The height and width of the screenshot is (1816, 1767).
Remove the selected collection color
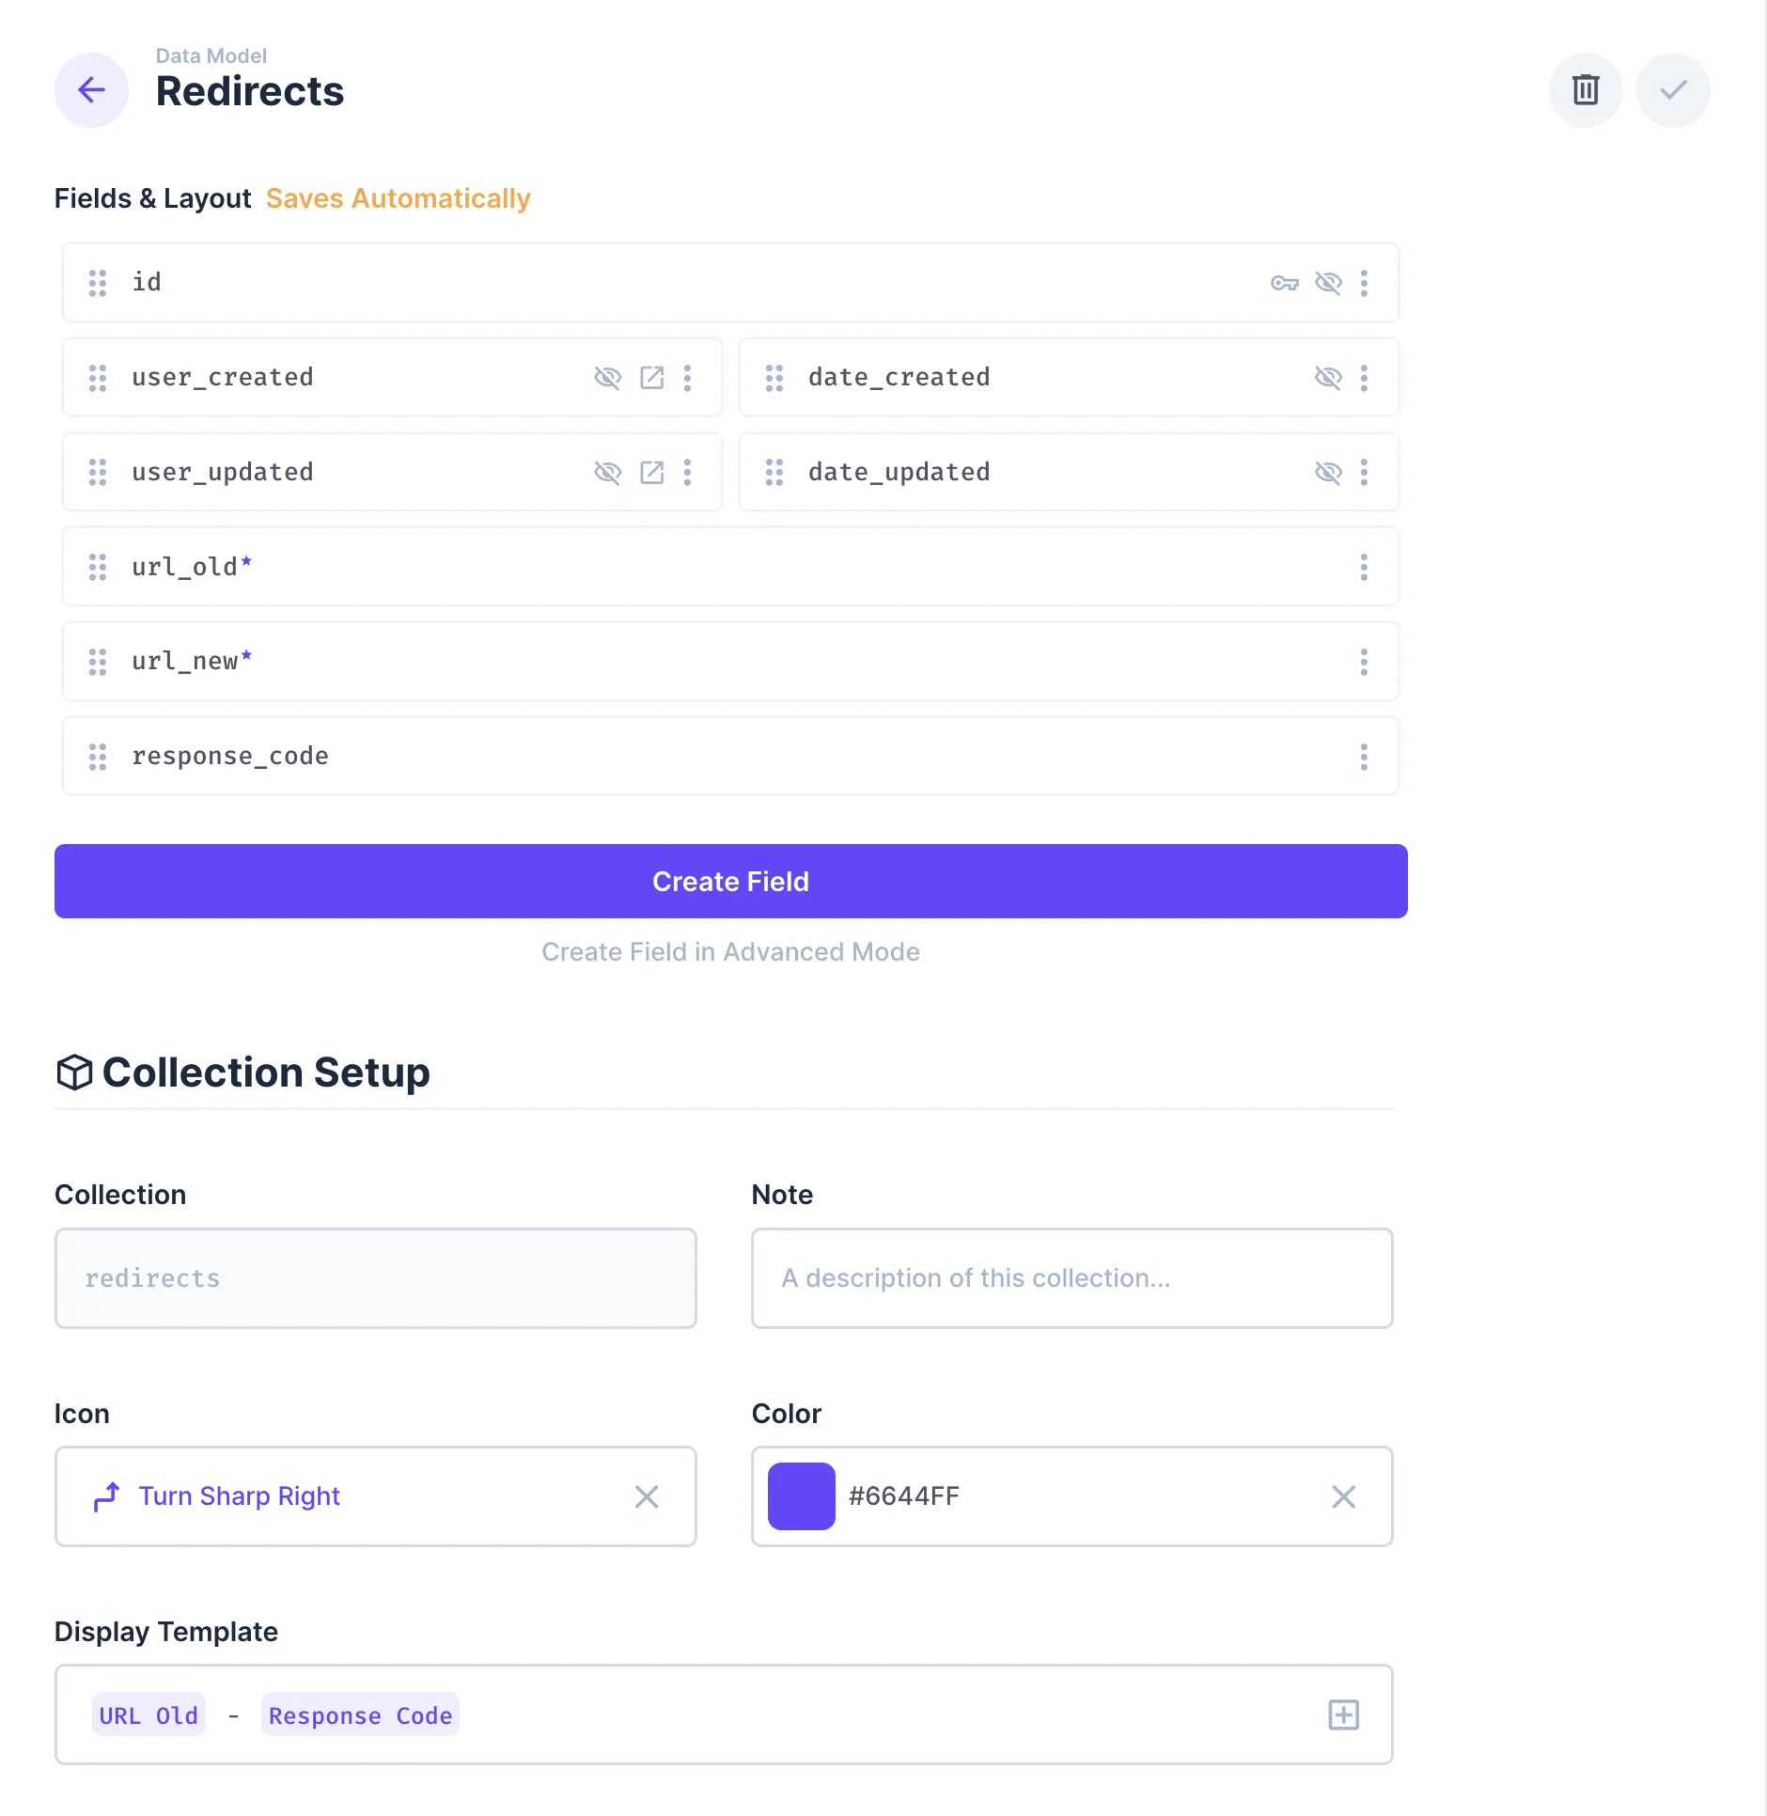pos(1343,1496)
